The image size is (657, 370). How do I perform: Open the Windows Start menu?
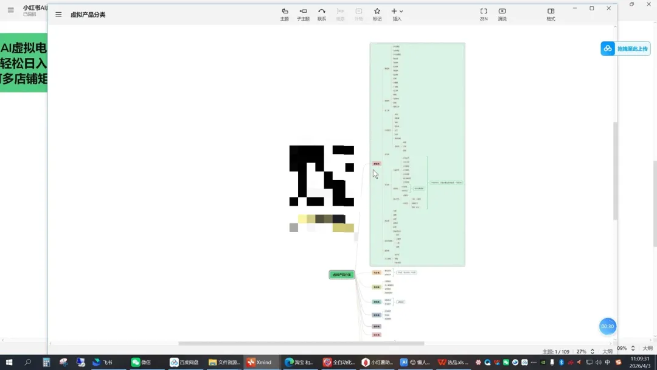(x=9, y=362)
